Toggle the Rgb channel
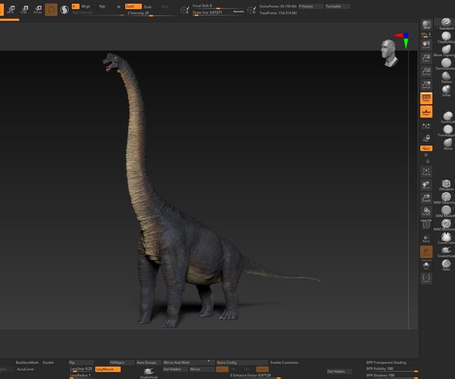The height and width of the screenshot is (379, 455). tap(102, 6)
